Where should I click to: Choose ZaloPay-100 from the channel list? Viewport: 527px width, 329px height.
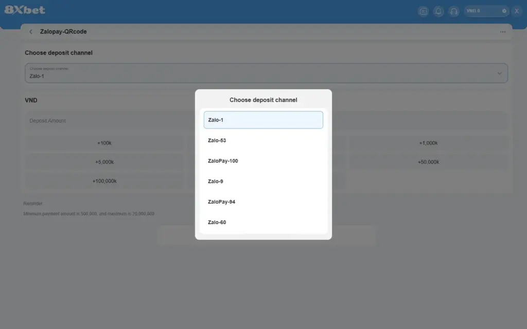coord(263,161)
